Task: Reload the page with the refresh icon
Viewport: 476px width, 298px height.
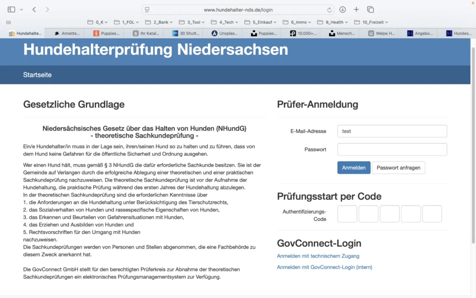Action: (x=329, y=10)
